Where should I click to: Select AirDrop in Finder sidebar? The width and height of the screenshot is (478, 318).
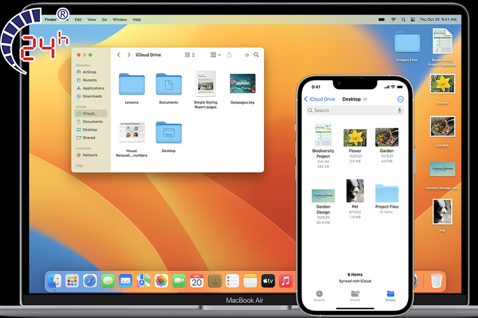click(x=91, y=72)
